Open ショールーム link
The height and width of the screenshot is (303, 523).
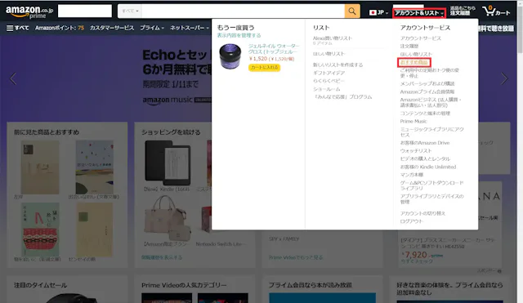pyautogui.click(x=326, y=89)
